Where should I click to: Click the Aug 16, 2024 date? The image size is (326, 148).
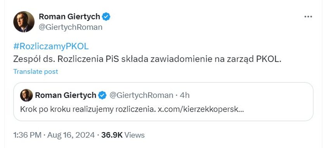pyautogui.click(x=71, y=135)
